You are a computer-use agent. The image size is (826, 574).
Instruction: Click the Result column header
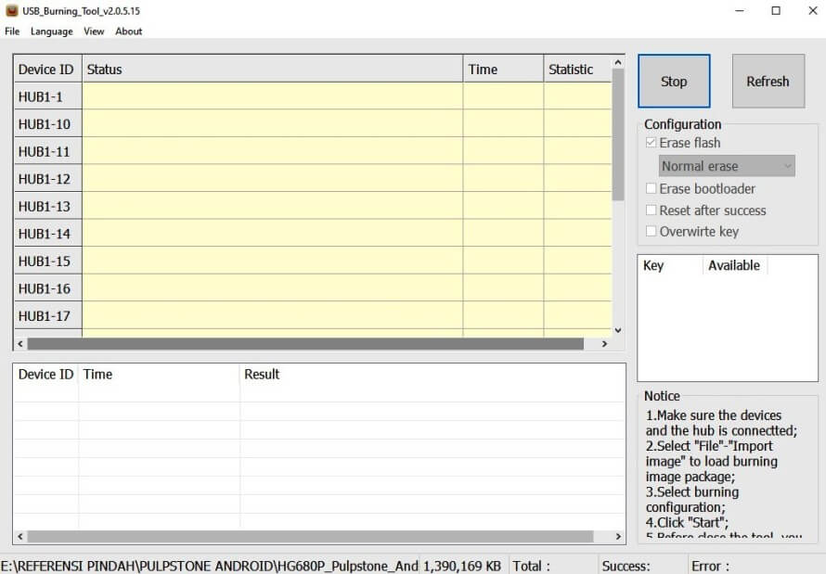[x=264, y=374]
